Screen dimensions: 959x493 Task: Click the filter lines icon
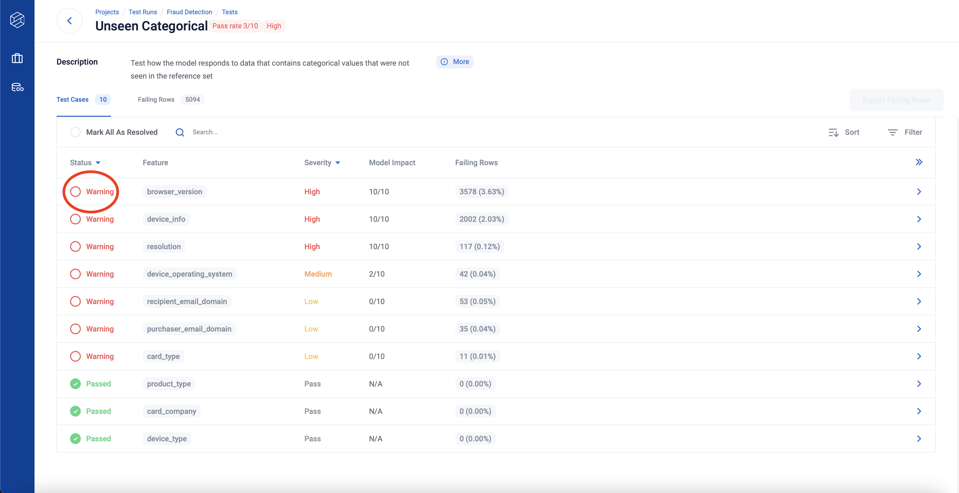892,132
